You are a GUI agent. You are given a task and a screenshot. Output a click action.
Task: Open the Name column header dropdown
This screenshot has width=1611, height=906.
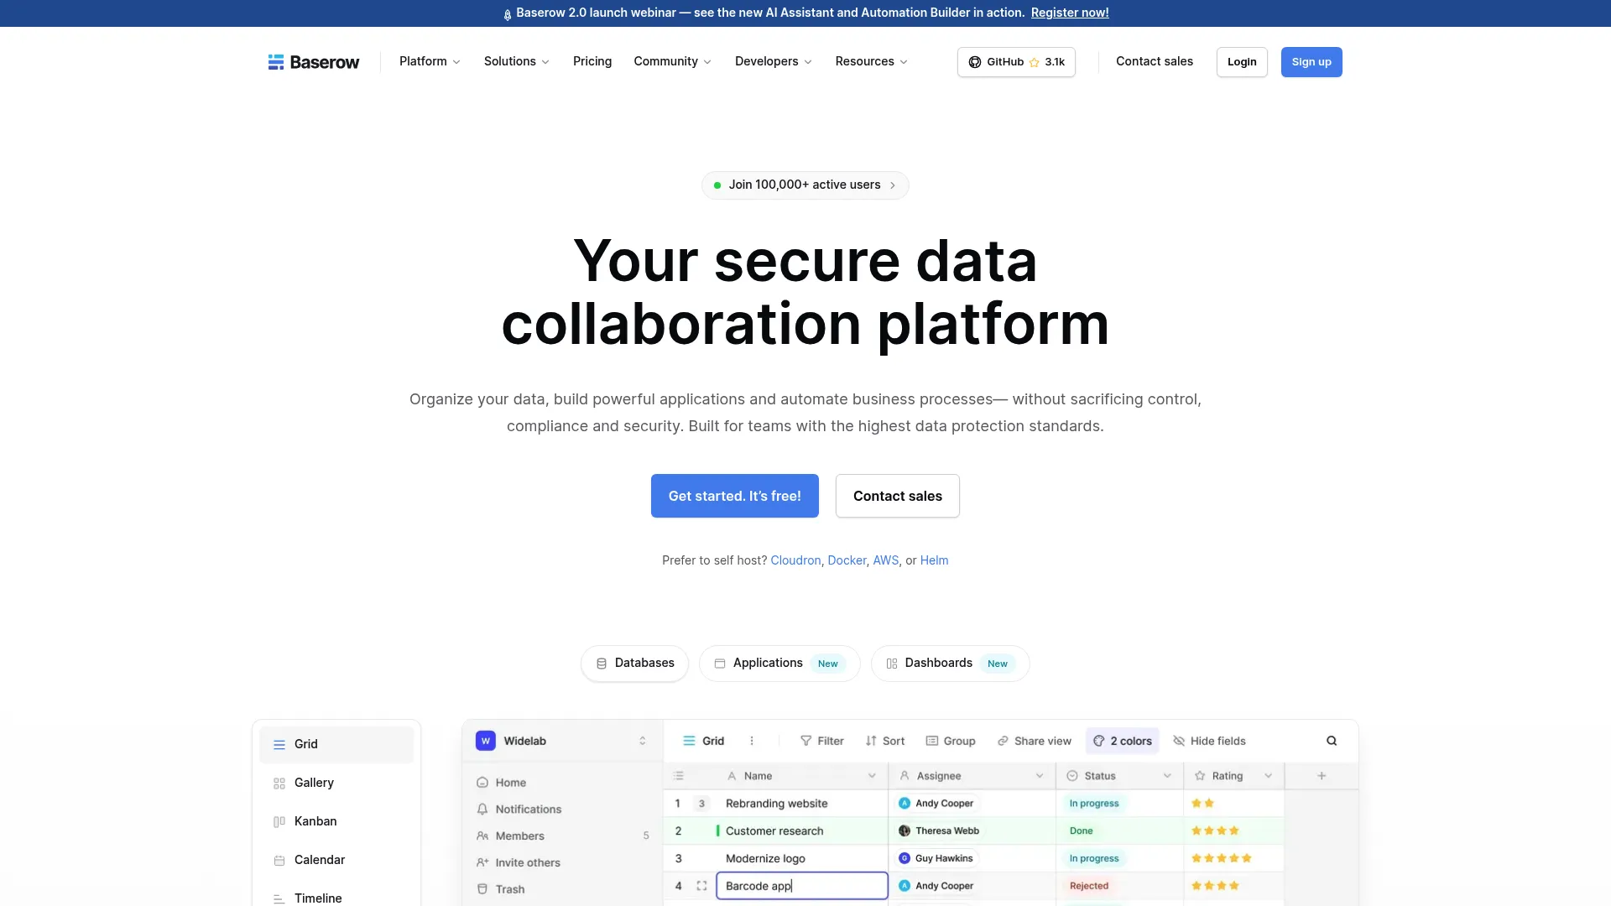point(871,775)
